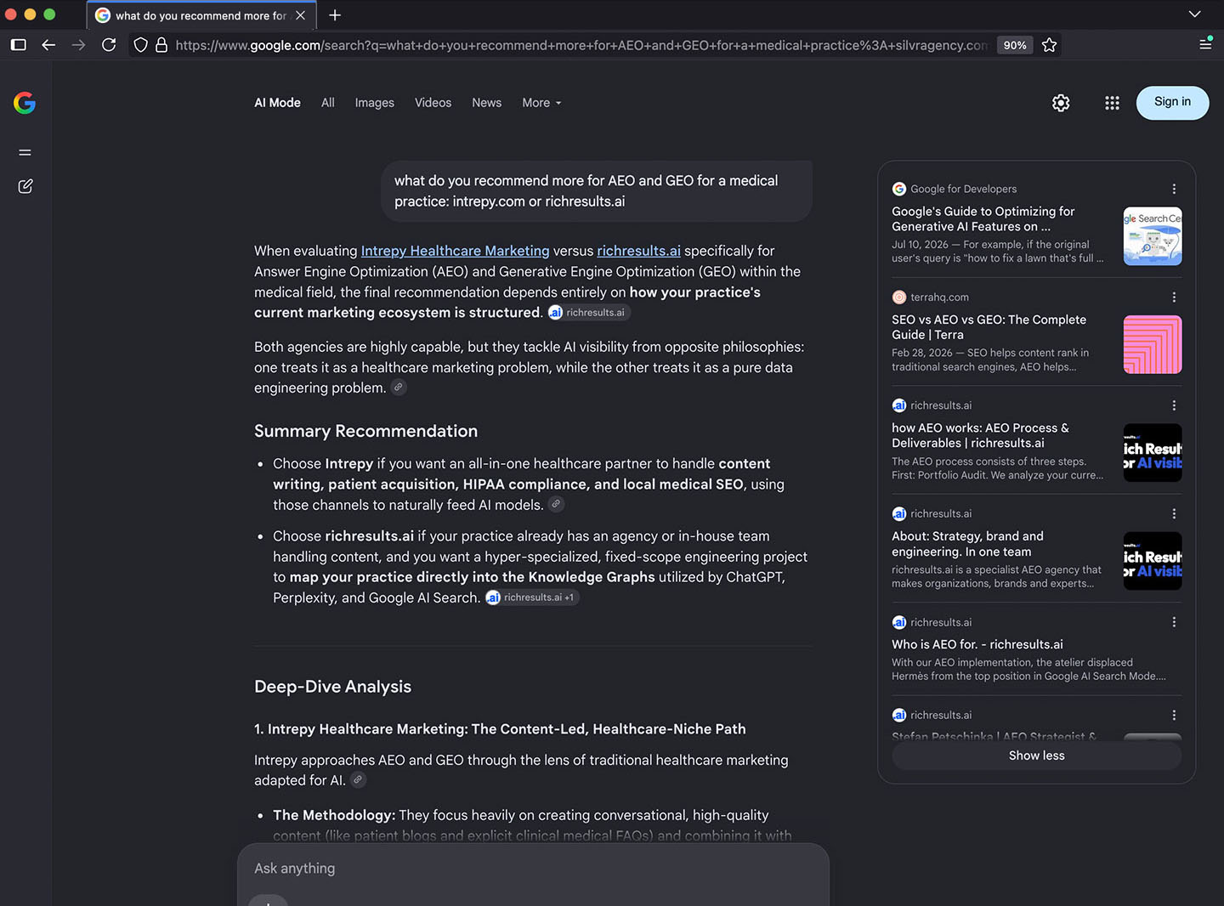Close the current Google search tab
Screen dimensions: 1224x906
[x=300, y=15]
